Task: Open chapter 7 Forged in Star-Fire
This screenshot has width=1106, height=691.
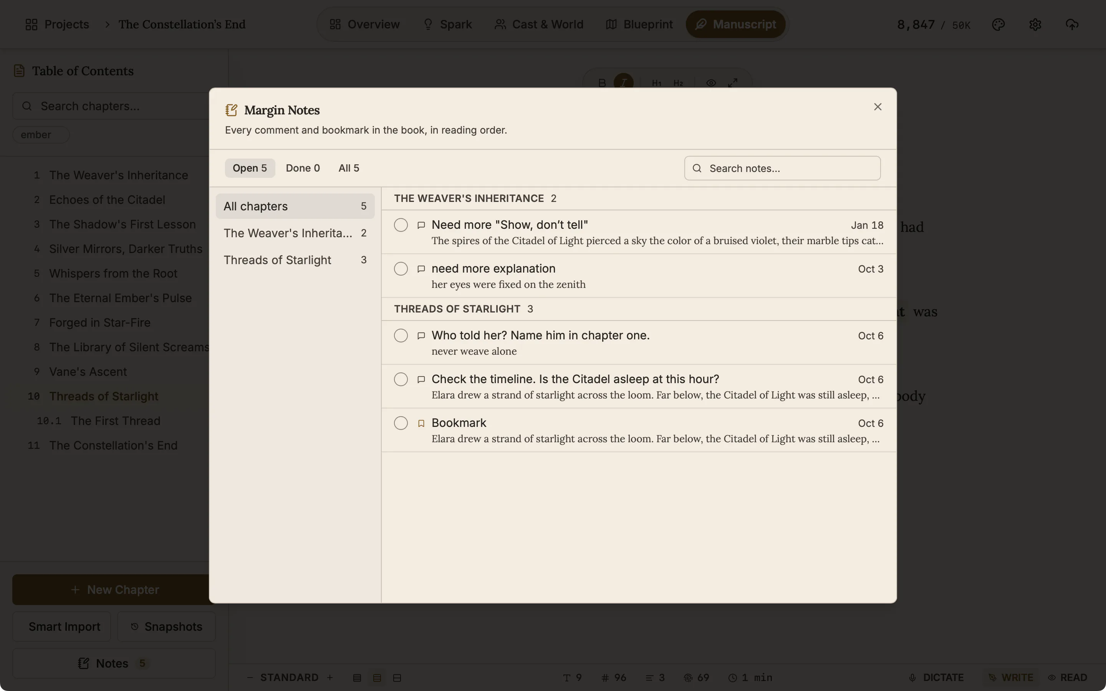Action: click(99, 322)
